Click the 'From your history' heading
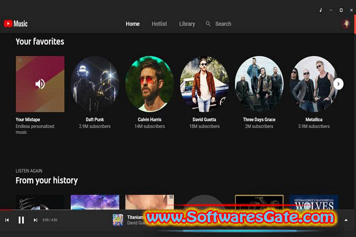Viewport: 356px width, 237px height. (46, 181)
